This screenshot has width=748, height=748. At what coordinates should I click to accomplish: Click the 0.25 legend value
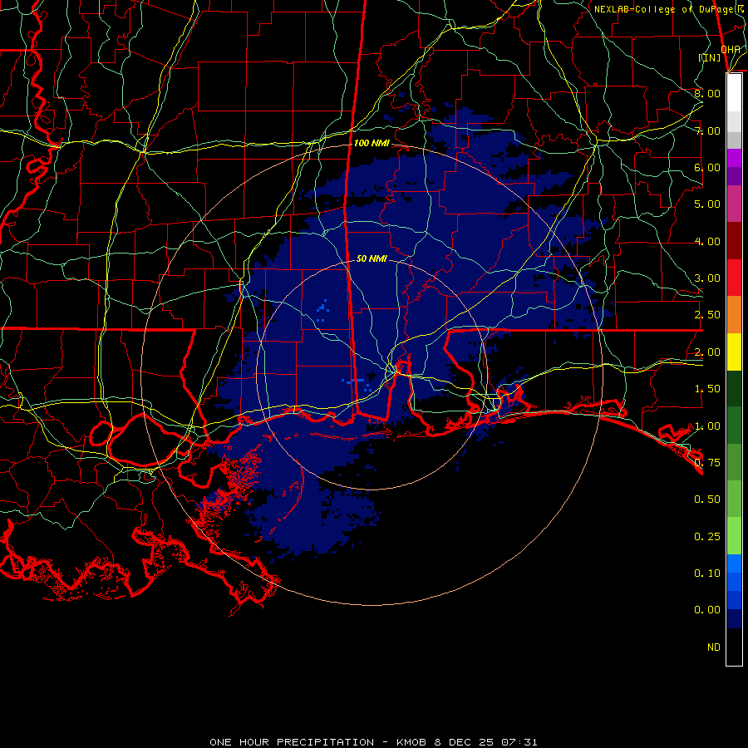pyautogui.click(x=707, y=537)
